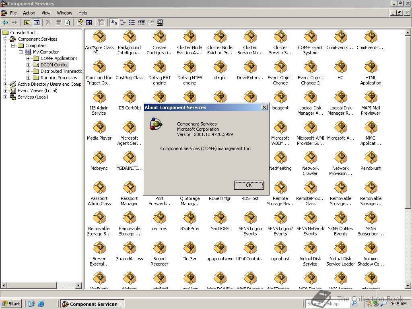Close the About Component Services dialog
This screenshot has height=309, width=412.
(264, 107)
